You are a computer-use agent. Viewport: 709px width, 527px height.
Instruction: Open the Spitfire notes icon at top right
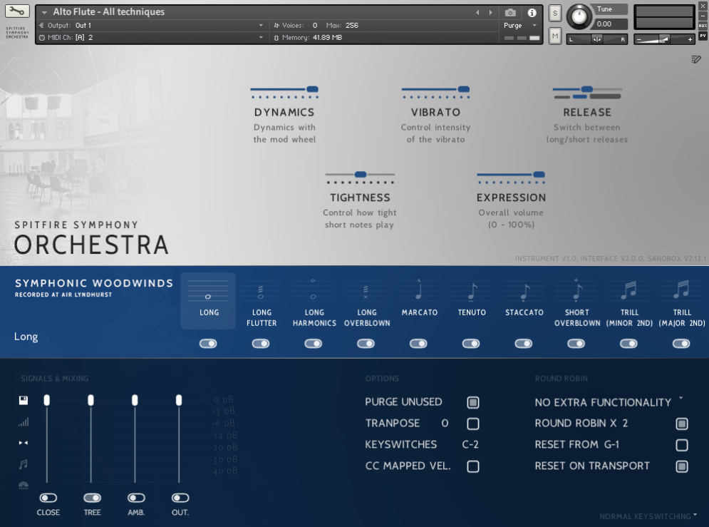click(x=696, y=59)
